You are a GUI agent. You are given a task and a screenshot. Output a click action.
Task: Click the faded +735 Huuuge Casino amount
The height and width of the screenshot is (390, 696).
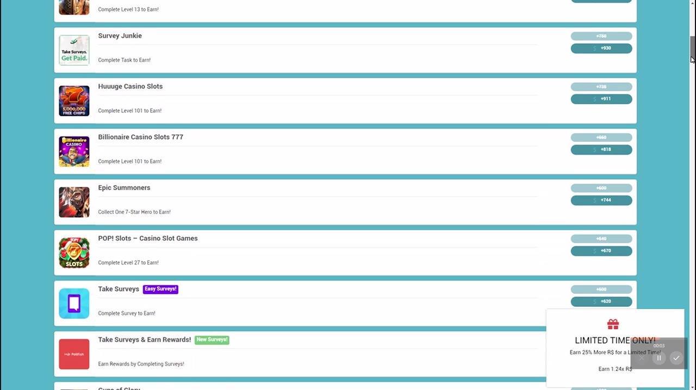[601, 87]
